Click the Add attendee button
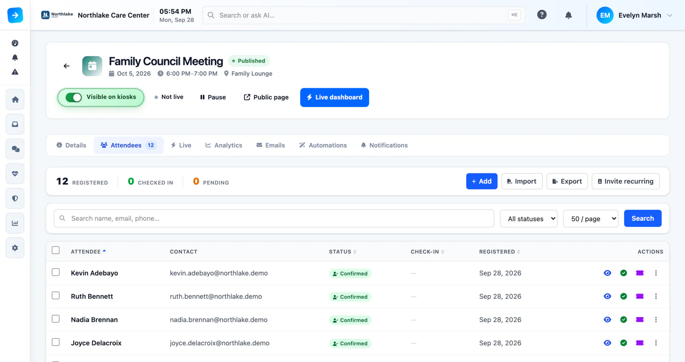The image size is (685, 362). pos(482,181)
